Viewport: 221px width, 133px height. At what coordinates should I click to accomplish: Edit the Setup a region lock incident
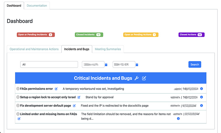[79, 97]
